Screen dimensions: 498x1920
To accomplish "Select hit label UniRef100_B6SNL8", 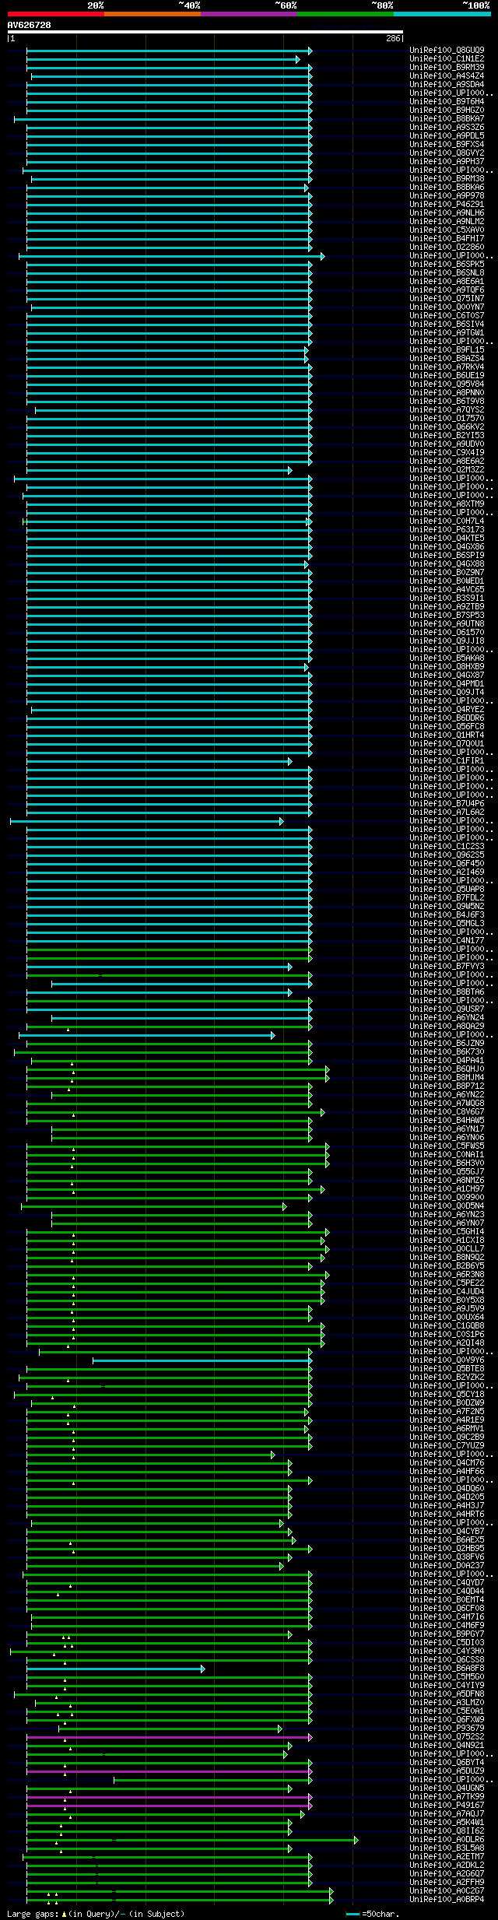I will tap(447, 273).
